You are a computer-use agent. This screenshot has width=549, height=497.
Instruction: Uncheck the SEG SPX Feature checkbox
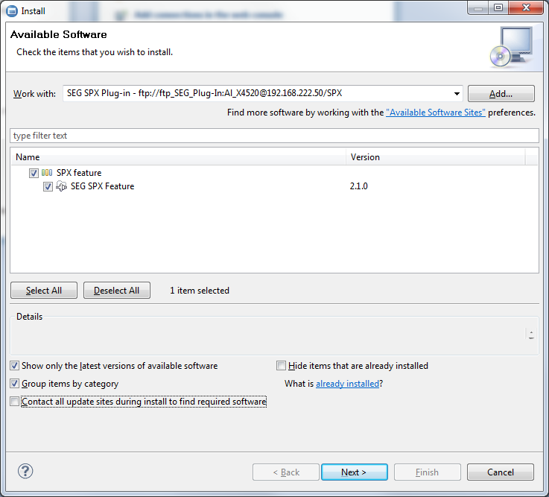coord(48,186)
